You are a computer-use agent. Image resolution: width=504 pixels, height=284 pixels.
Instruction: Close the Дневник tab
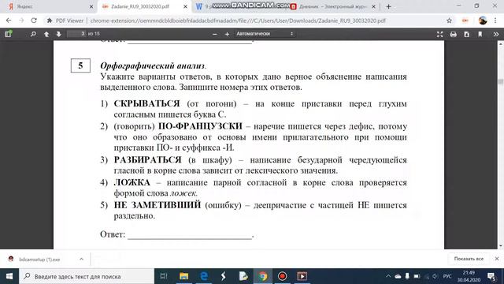click(x=373, y=6)
